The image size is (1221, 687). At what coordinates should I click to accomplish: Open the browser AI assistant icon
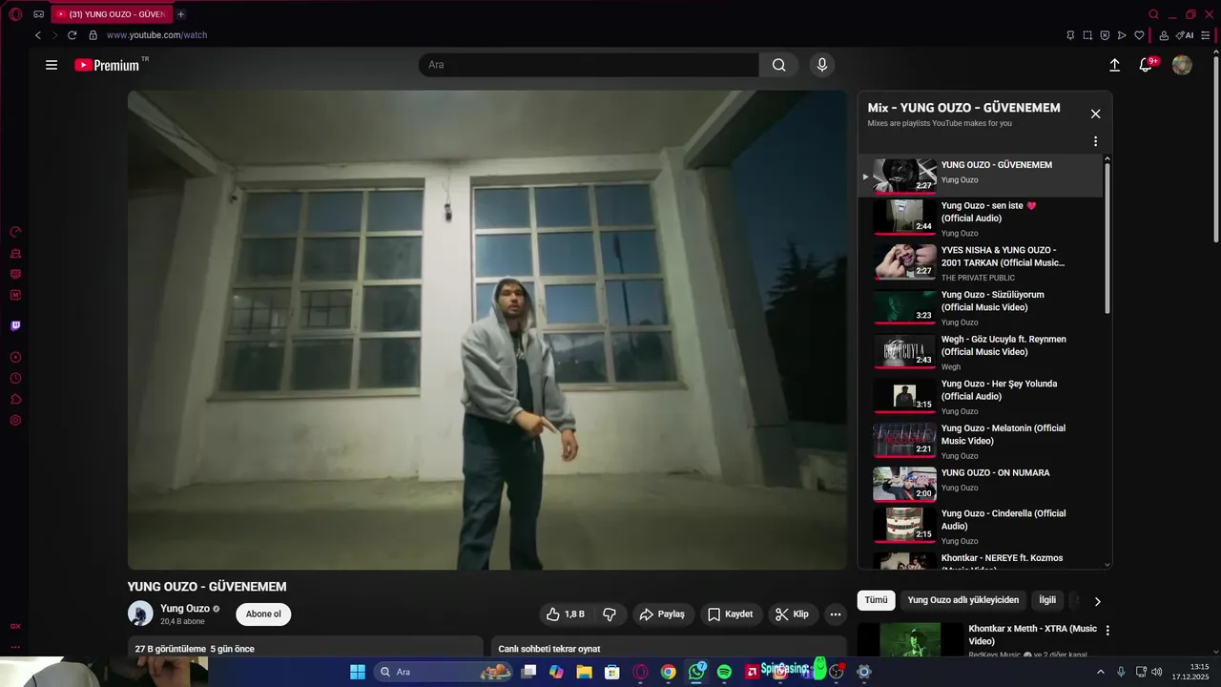(x=1185, y=35)
